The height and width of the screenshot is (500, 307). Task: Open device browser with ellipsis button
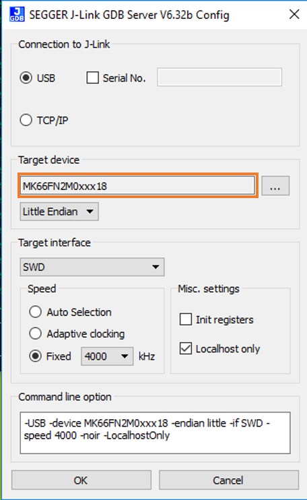coord(275,186)
